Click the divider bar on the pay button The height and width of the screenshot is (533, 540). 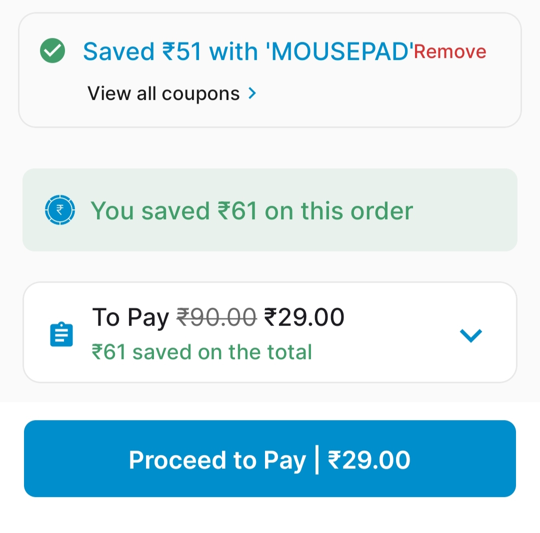(x=317, y=460)
